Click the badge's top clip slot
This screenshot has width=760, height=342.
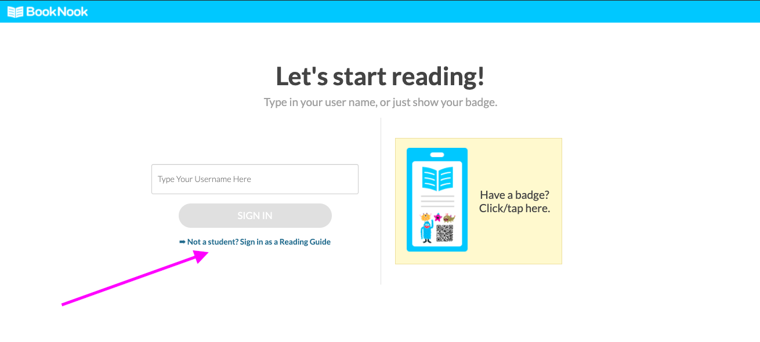[437, 155]
